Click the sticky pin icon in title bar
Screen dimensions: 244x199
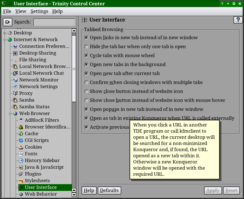tap(10, 4)
